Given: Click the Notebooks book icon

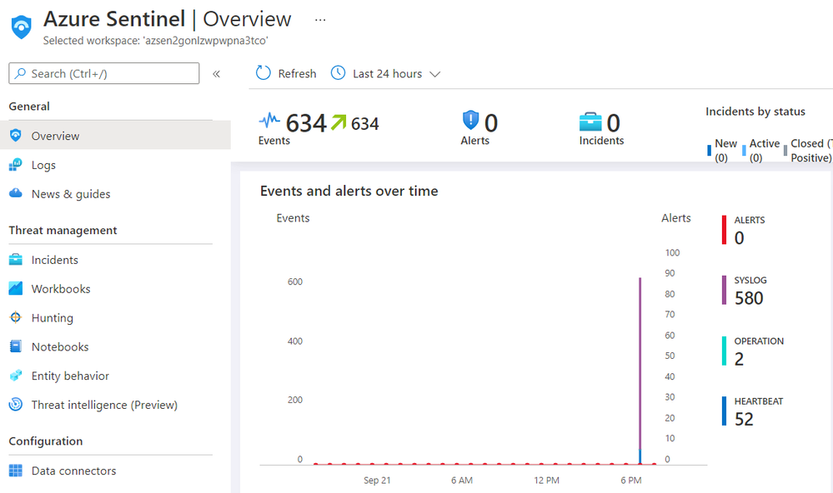Looking at the screenshot, I should 16,346.
